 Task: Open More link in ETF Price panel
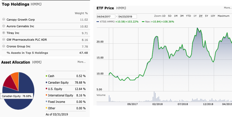(228, 8)
